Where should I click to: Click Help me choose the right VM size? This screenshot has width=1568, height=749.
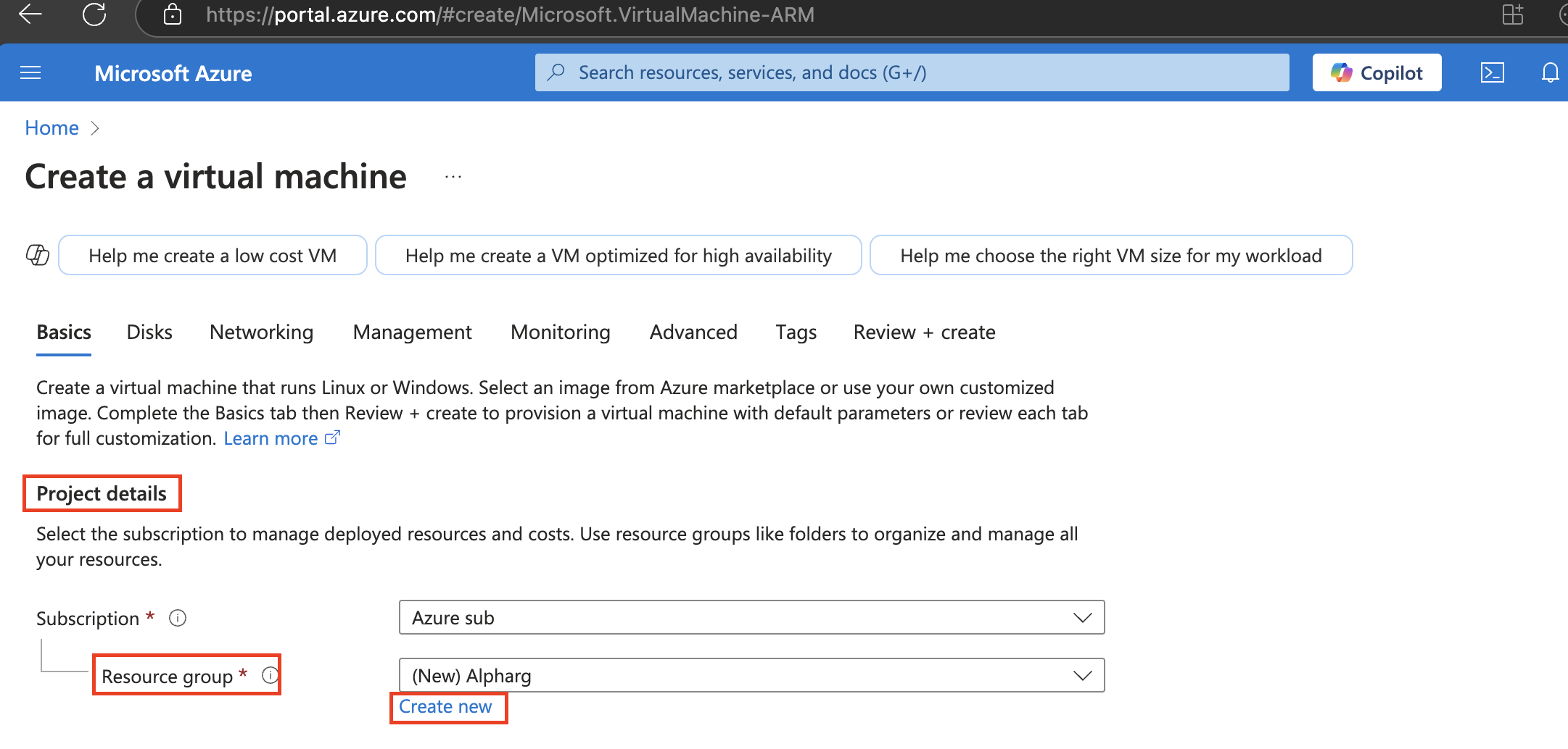click(1111, 255)
